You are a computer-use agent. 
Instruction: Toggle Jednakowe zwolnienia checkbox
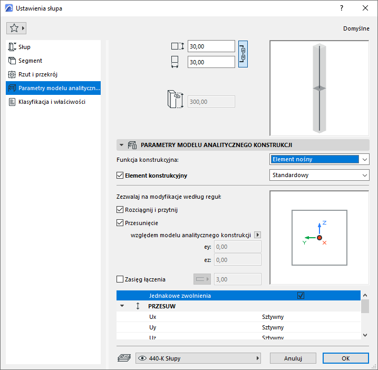click(x=301, y=295)
